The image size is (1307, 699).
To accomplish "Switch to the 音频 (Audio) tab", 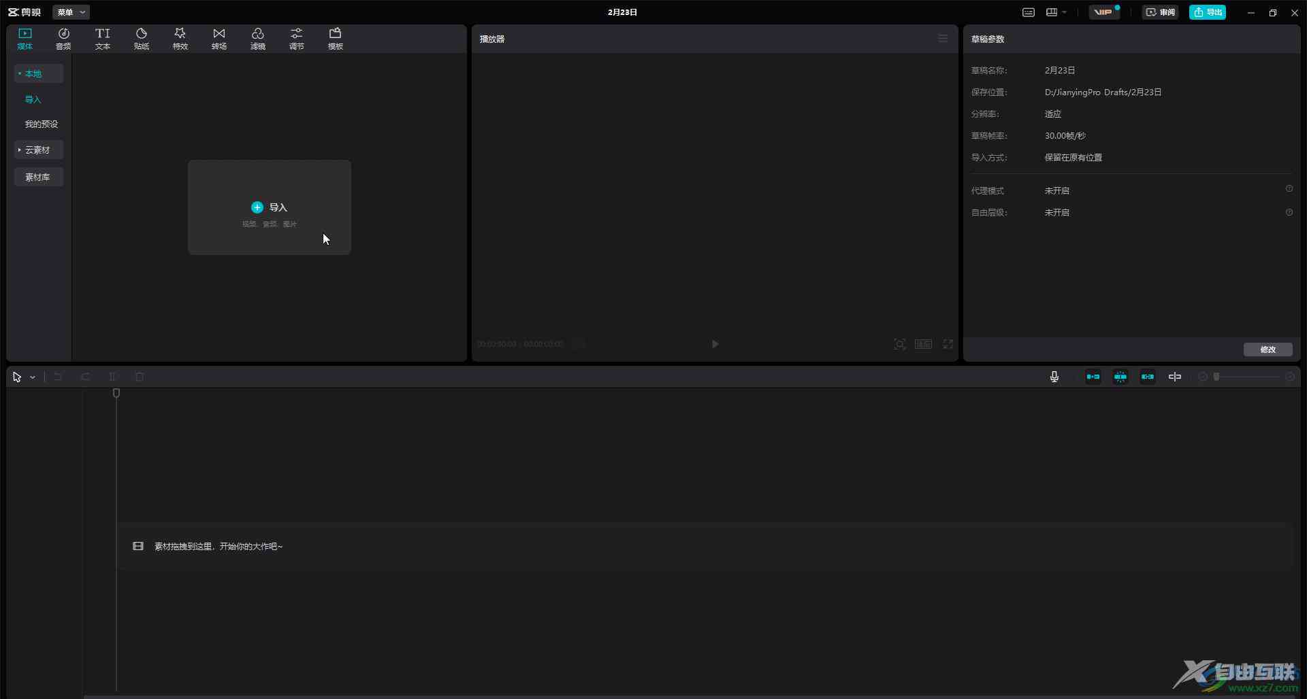I will [x=63, y=39].
